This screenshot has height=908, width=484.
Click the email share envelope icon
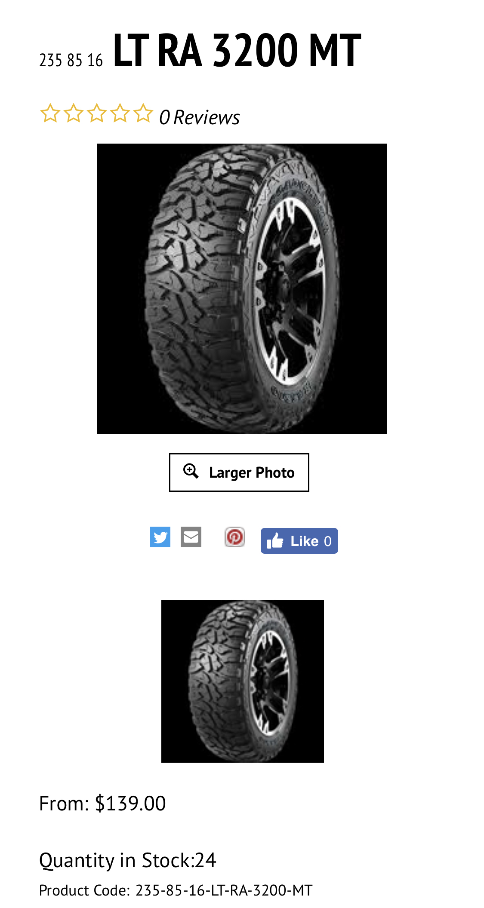(x=191, y=537)
